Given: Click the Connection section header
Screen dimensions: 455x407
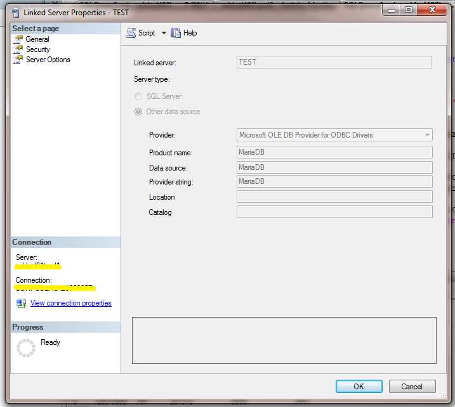Looking at the screenshot, I should tap(66, 242).
